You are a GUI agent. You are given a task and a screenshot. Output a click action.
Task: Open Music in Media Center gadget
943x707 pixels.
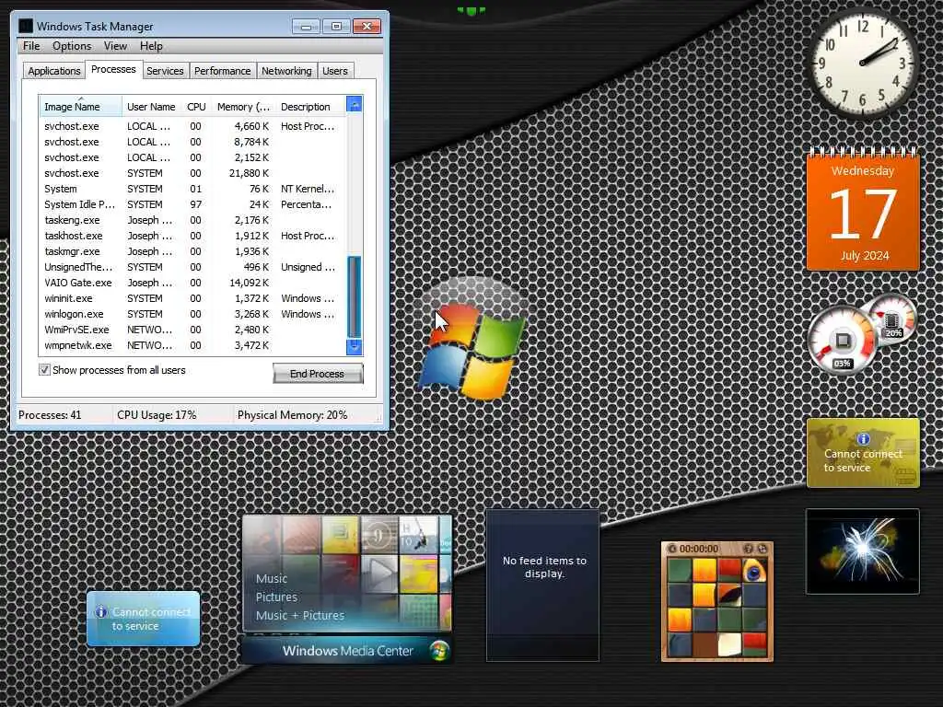click(x=272, y=578)
